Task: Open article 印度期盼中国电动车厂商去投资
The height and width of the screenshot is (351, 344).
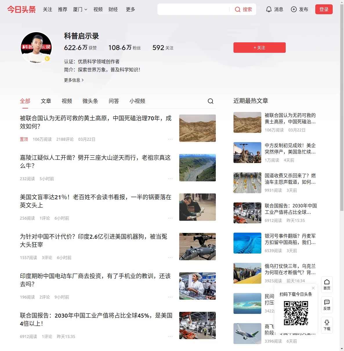Action: pos(95,280)
